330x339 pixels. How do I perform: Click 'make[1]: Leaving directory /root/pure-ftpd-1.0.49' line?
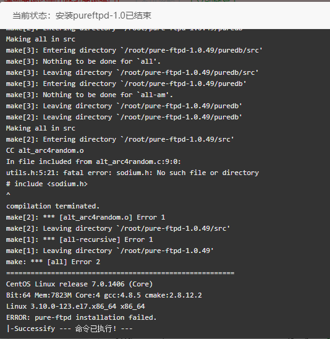pyautogui.click(x=110, y=251)
